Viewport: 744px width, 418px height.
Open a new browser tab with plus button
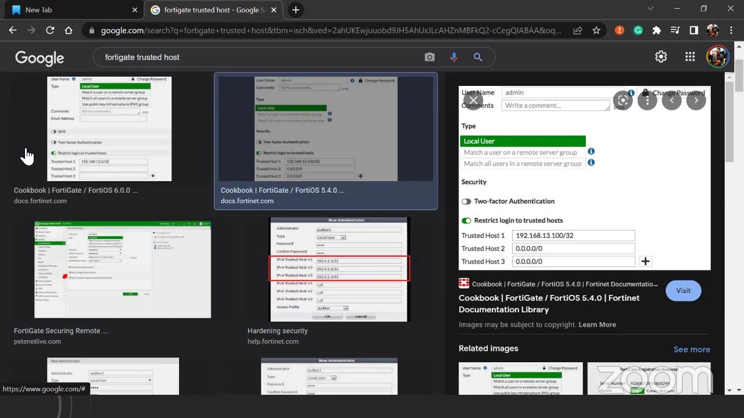(x=296, y=10)
